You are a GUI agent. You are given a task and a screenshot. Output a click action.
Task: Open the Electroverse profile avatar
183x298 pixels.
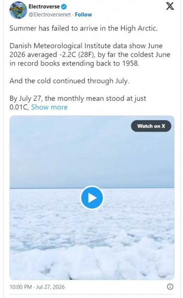18,10
